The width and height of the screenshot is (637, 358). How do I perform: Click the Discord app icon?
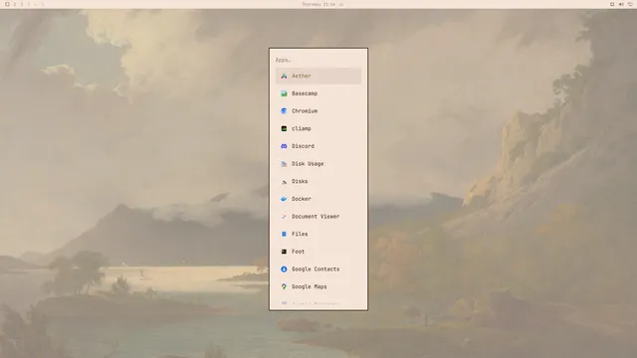[284, 146]
